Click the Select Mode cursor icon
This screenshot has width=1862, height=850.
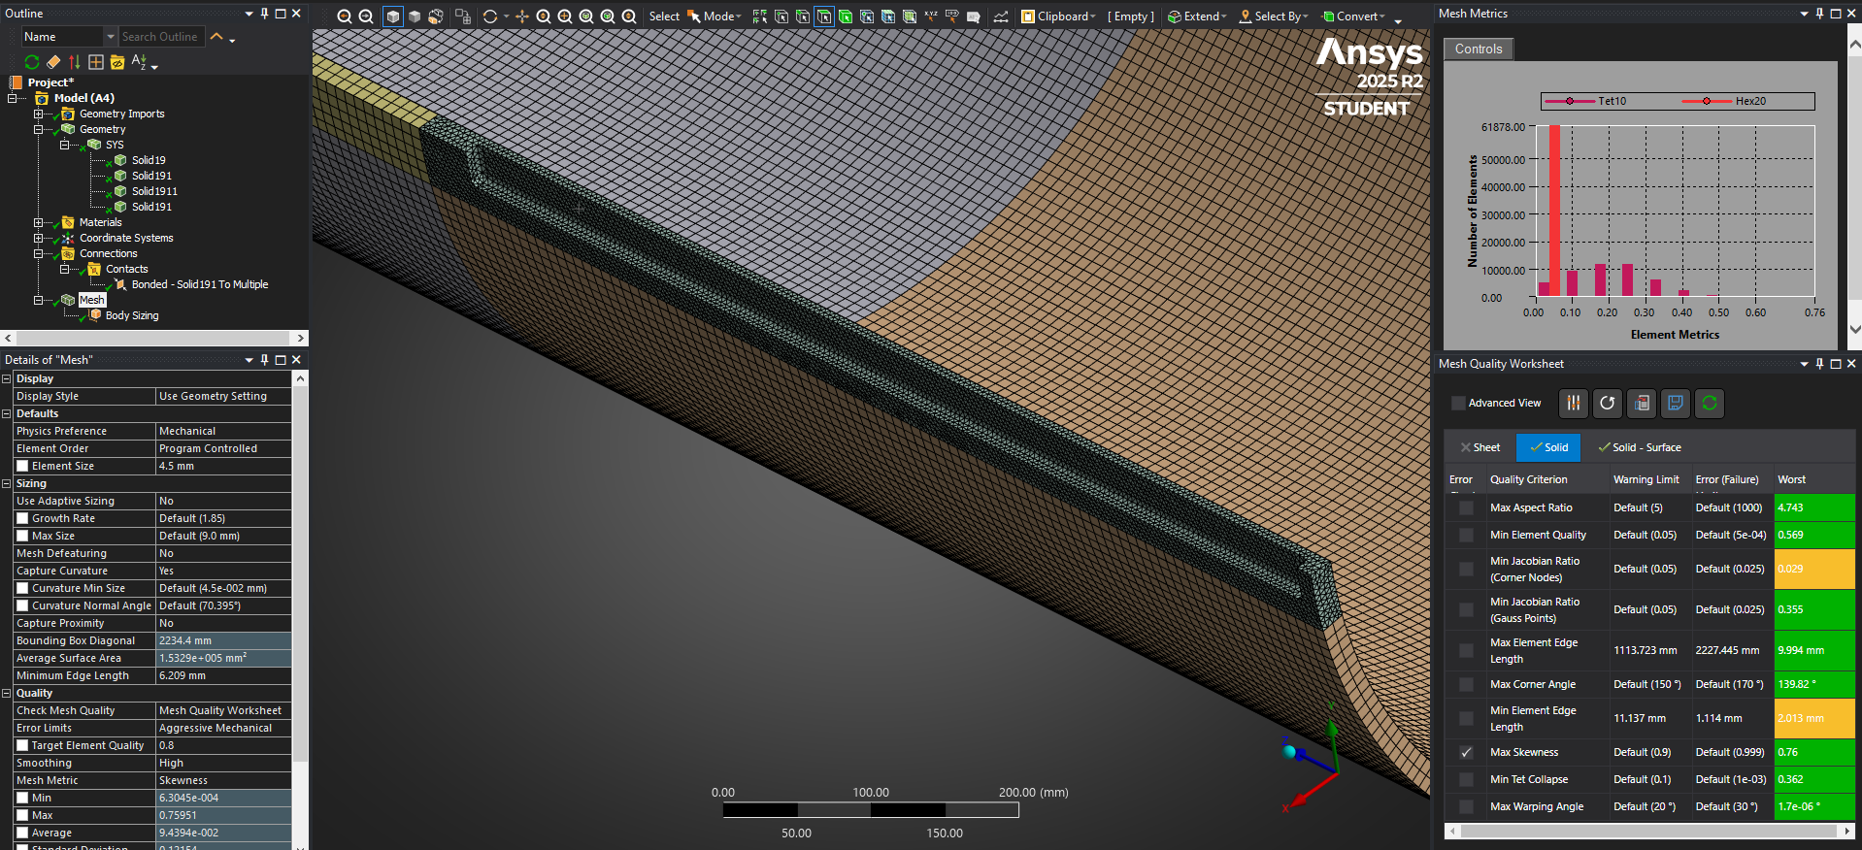693,16
